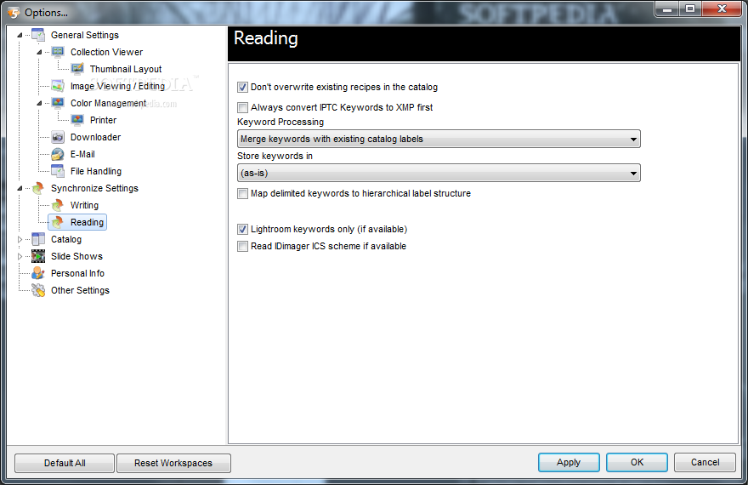Click the Store keywords in label
The width and height of the screenshot is (748, 485).
(x=275, y=156)
